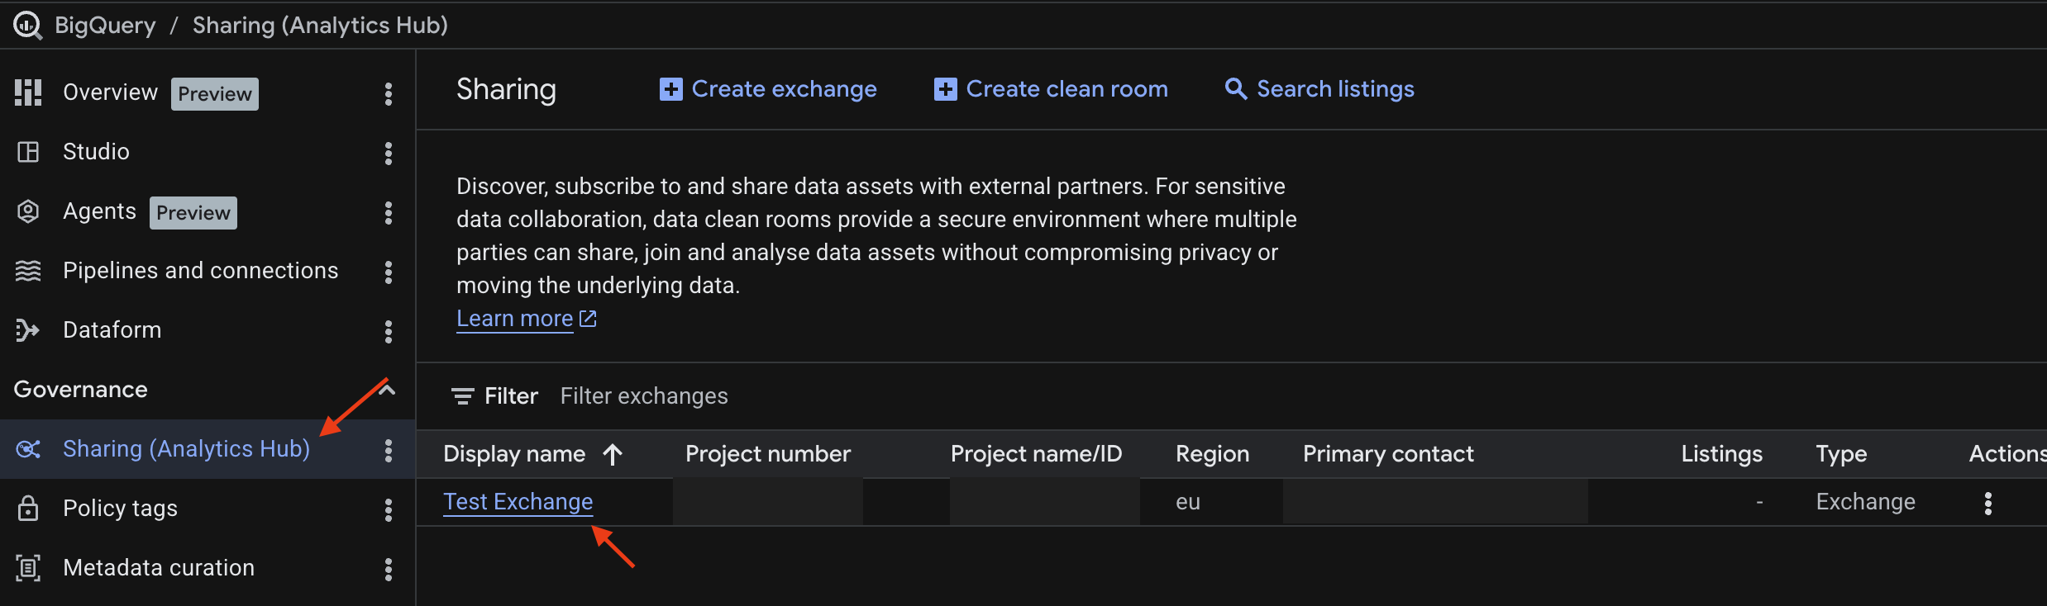This screenshot has width=2047, height=606.
Task: Open more options for Pipelines and connections
Action: click(388, 272)
